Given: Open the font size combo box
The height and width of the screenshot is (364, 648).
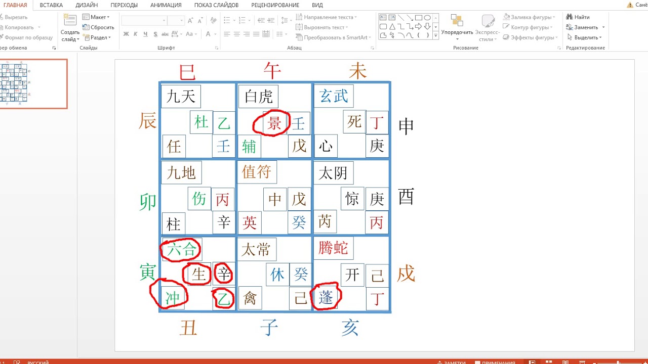Looking at the screenshot, I should click(176, 21).
